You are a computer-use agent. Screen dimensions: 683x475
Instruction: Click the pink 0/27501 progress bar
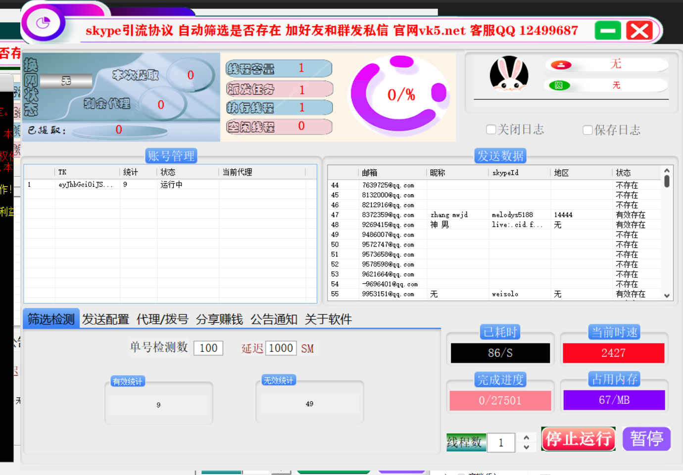[x=500, y=400]
